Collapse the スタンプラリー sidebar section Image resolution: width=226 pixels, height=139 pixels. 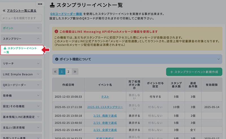click(21, 39)
